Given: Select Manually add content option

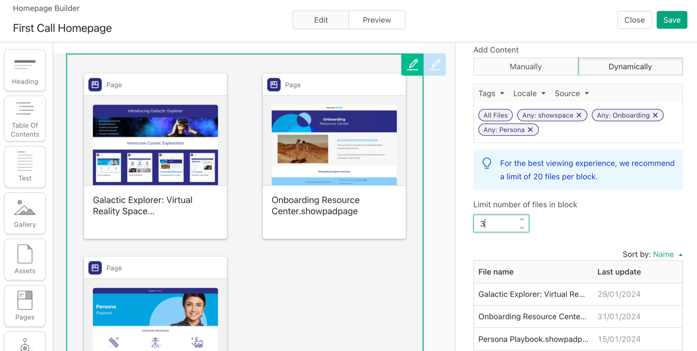Looking at the screenshot, I should coord(526,67).
